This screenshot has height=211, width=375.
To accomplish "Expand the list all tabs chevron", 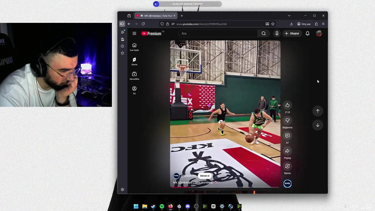I will point(289,16).
